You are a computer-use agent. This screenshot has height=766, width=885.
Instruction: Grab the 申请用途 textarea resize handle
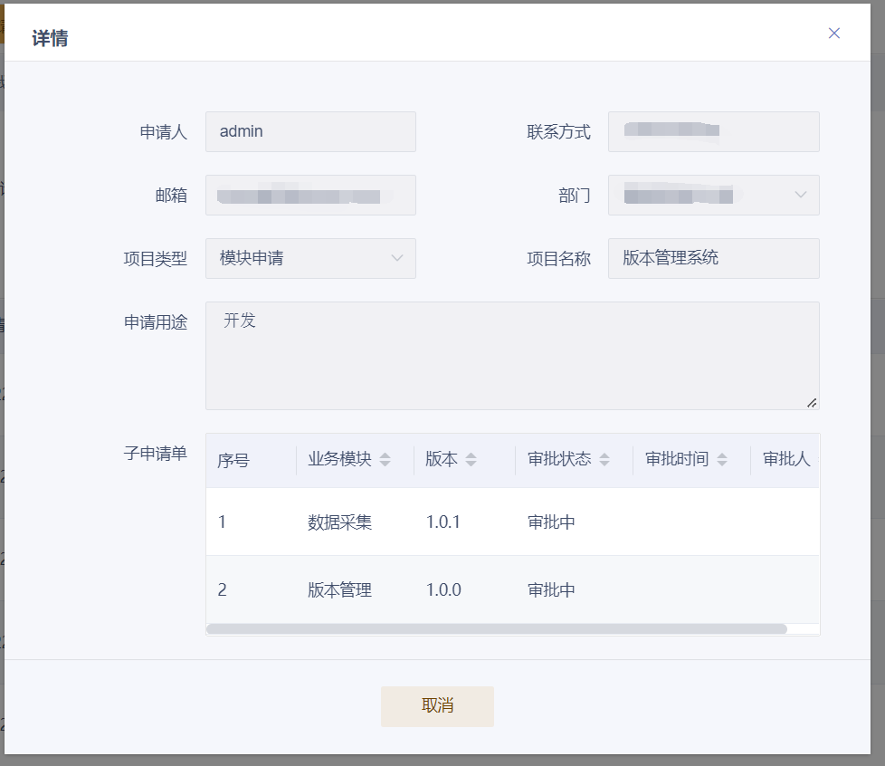pos(812,403)
